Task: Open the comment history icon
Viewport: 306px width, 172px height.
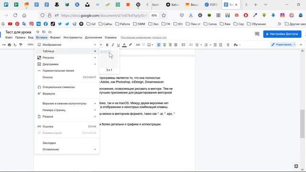Action: click(257, 34)
